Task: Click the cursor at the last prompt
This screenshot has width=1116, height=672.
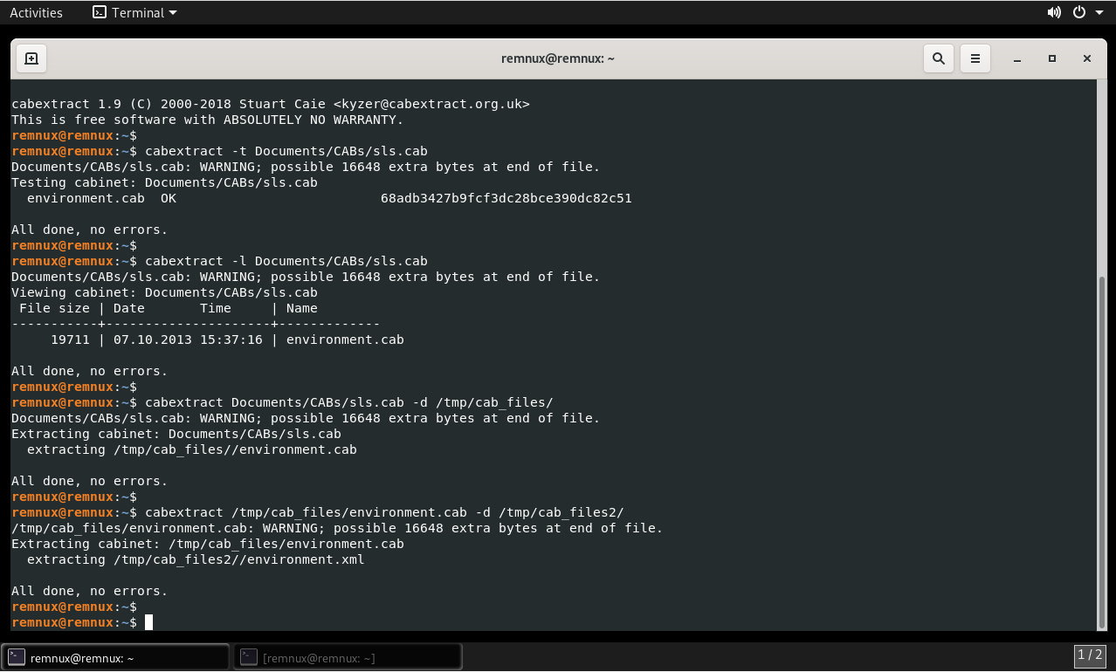Action: (x=148, y=622)
